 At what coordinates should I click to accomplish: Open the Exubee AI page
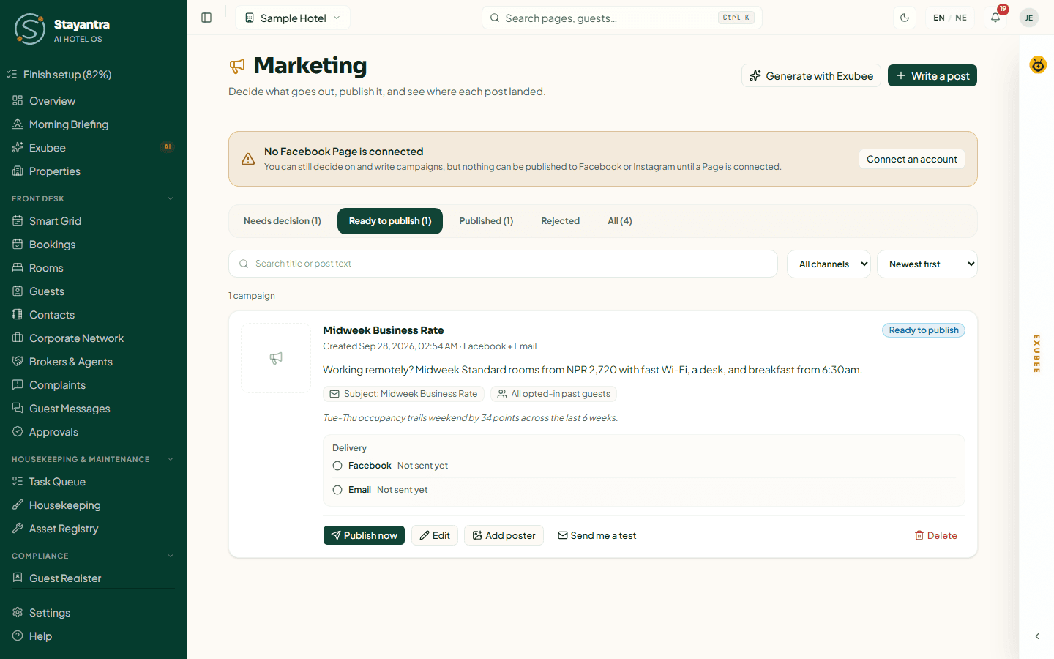click(93, 148)
